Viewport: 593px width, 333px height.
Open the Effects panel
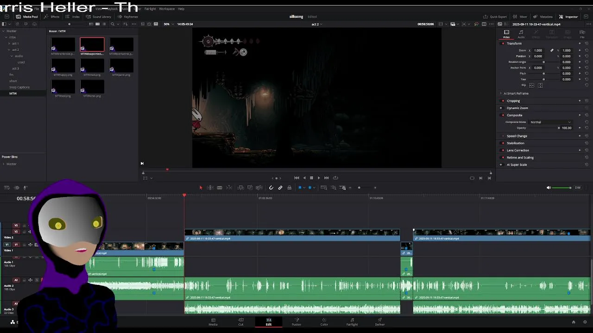[x=52, y=17]
